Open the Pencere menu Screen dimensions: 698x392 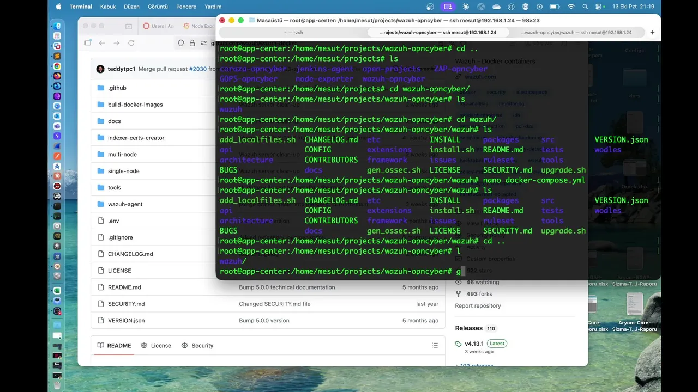click(186, 7)
